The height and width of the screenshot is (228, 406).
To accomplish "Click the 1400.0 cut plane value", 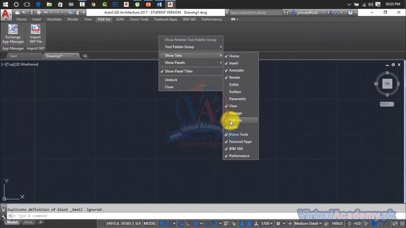I will pos(337,224).
